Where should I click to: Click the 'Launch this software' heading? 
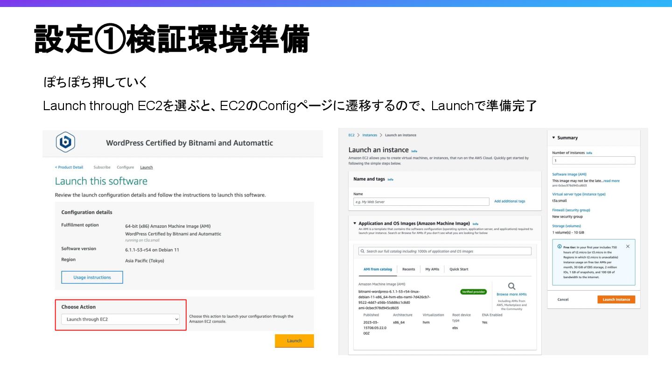(x=101, y=181)
